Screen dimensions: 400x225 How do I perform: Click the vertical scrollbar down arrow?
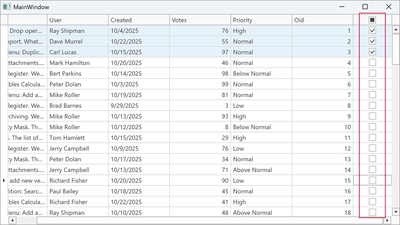click(396, 212)
